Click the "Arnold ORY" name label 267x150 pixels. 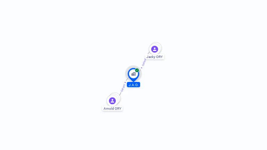coord(112,108)
